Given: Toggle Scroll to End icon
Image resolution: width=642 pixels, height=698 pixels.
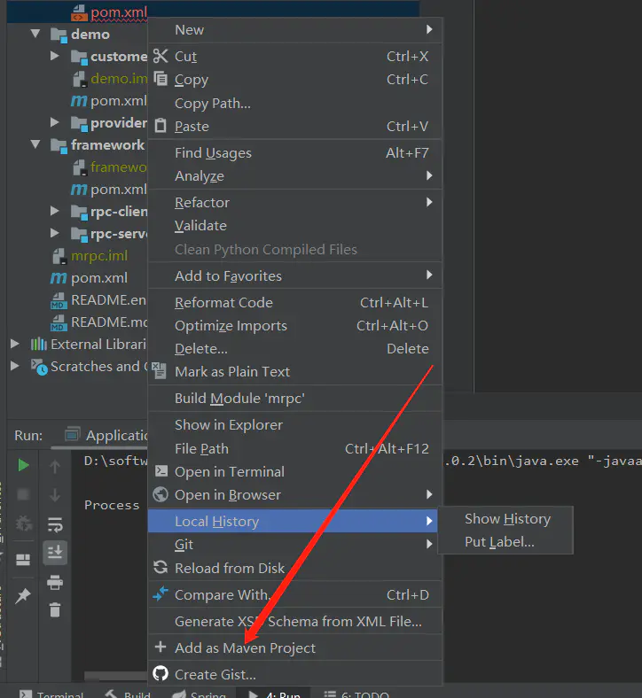Looking at the screenshot, I should click(55, 553).
